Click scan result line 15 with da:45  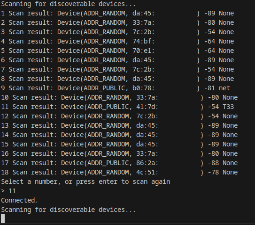119,145
